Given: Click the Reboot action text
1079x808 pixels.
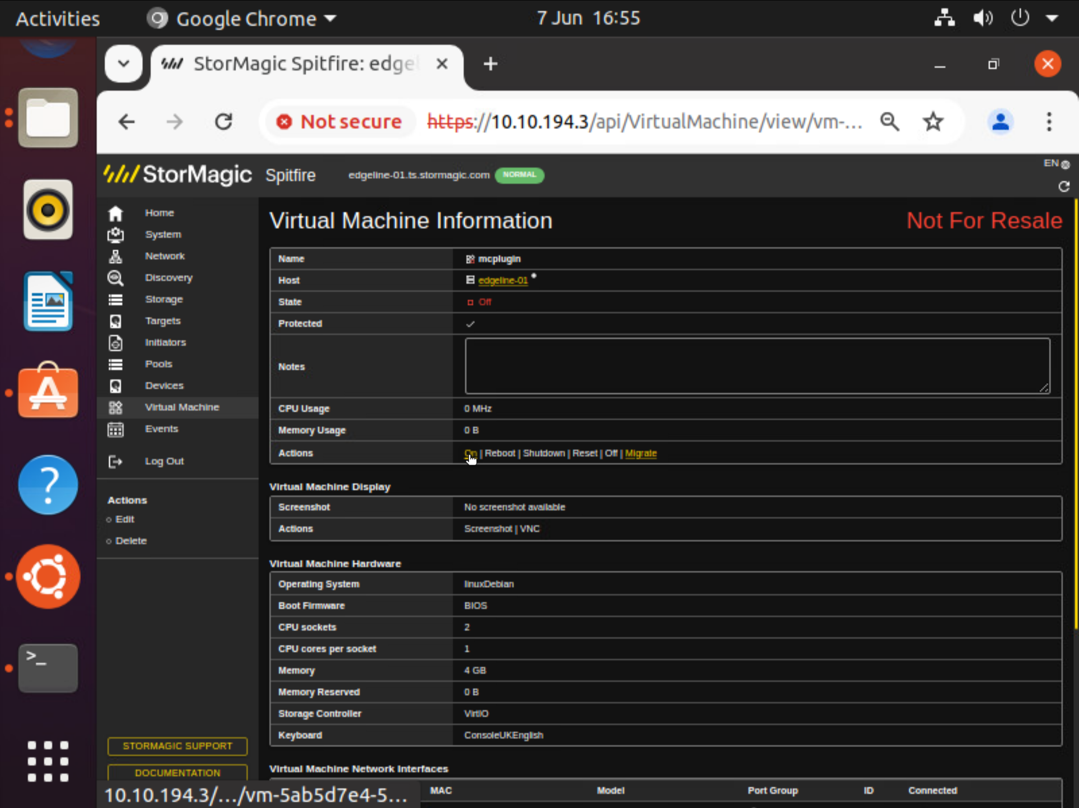Looking at the screenshot, I should 500,453.
